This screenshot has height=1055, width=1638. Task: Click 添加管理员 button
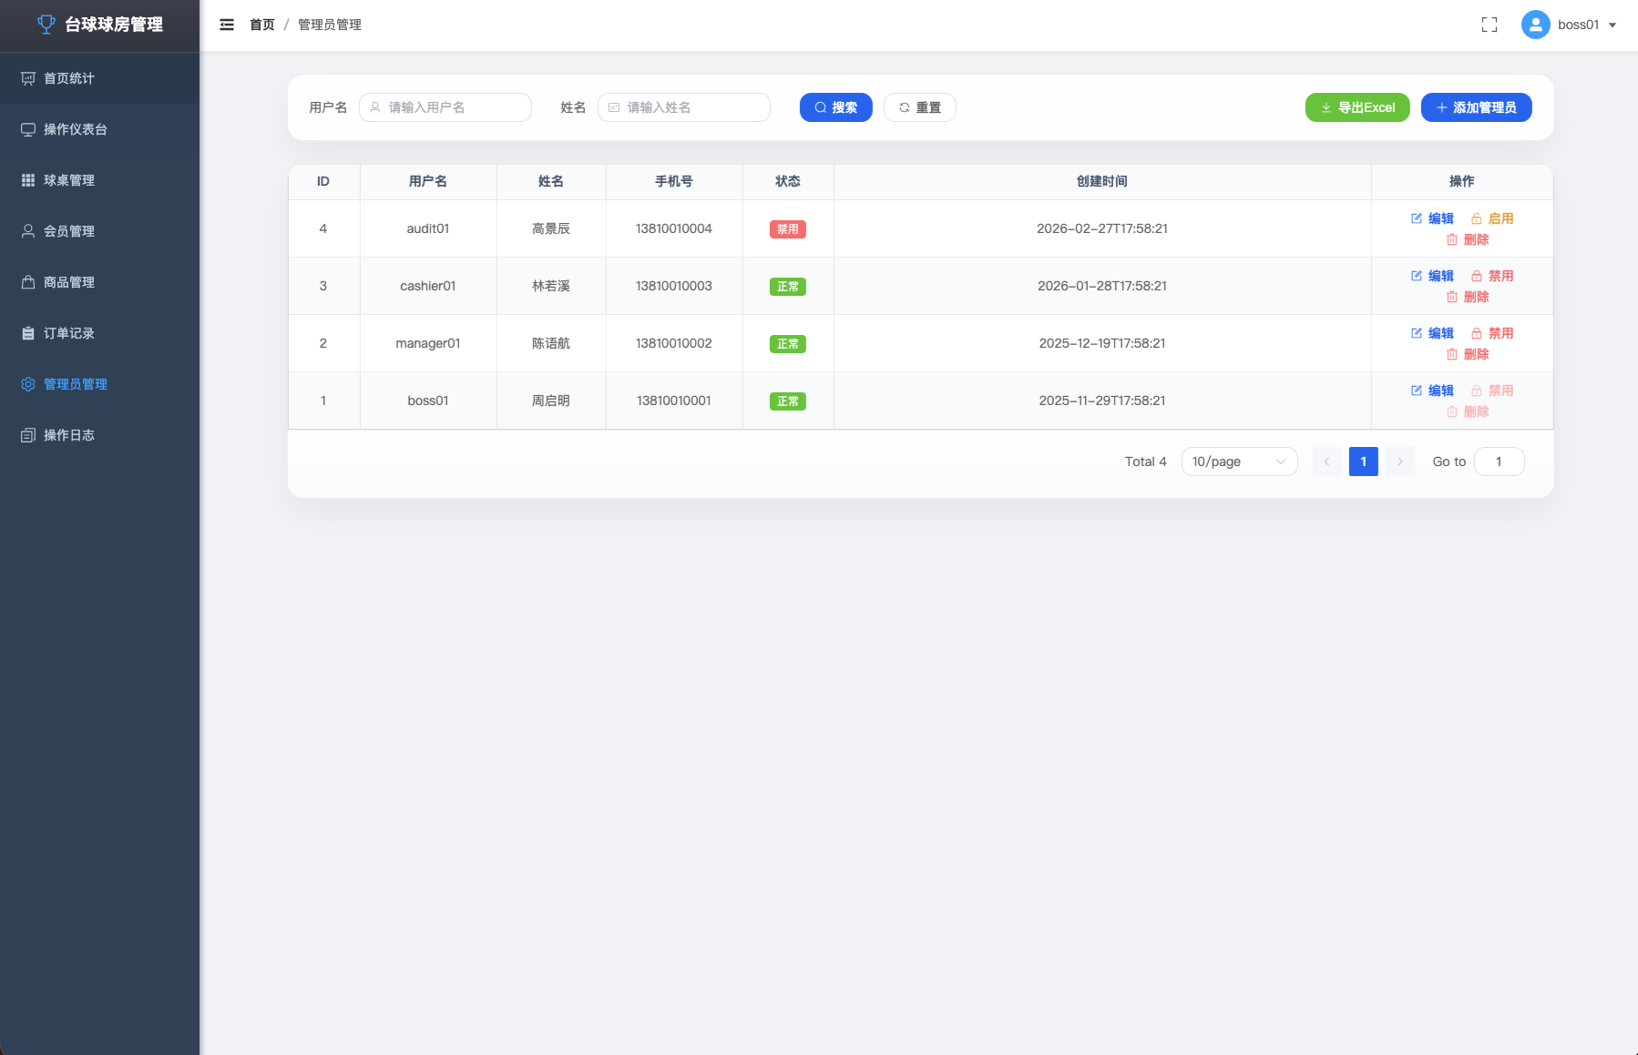tap(1477, 107)
